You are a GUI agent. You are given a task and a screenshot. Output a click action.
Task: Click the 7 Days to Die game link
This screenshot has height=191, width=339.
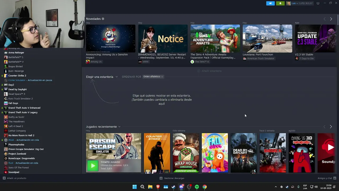[306, 58]
